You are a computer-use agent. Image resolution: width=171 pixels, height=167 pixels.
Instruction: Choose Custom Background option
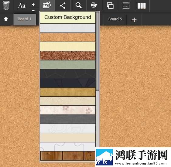pyautogui.click(x=68, y=17)
